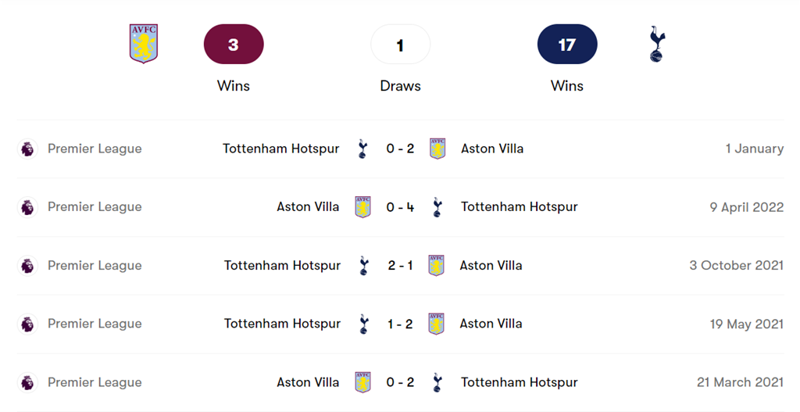Select the navy 17 wins badge
Viewport: 800px width, 412px height.
tap(567, 45)
